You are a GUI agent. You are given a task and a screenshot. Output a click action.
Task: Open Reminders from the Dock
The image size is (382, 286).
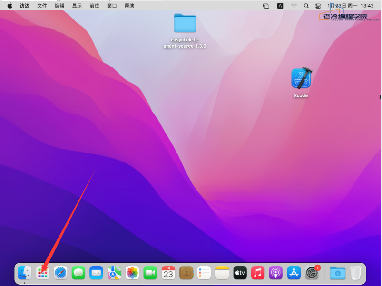pyautogui.click(x=204, y=273)
